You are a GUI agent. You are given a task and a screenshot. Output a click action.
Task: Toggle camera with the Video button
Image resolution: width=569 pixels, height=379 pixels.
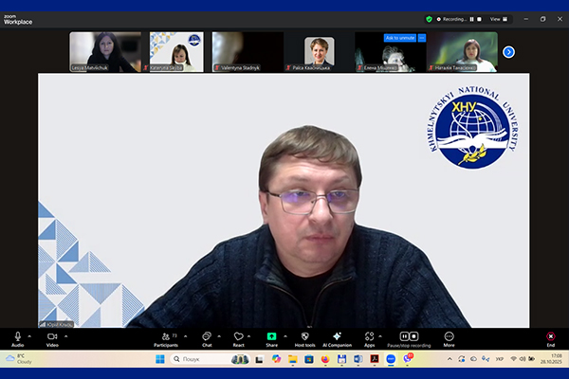point(52,336)
